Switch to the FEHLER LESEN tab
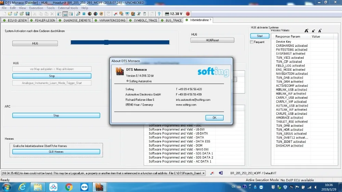The image size is (342, 192). (x=42, y=20)
